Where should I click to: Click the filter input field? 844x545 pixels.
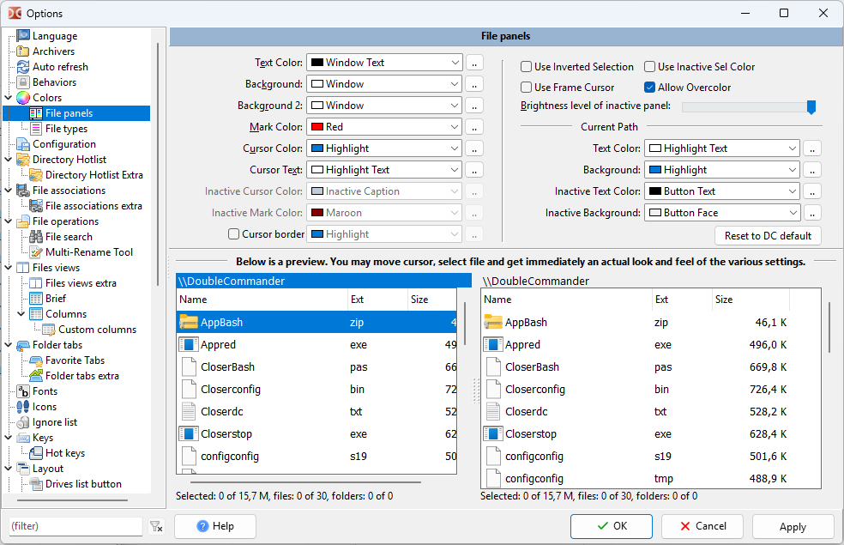[75, 526]
